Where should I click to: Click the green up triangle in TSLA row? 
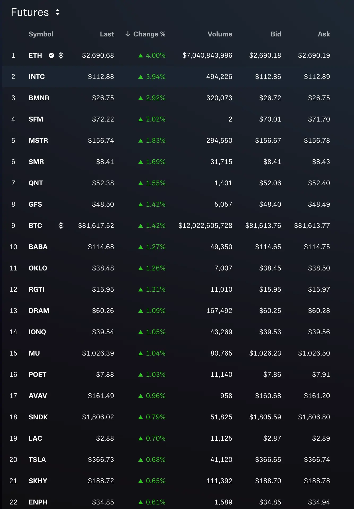click(x=141, y=460)
